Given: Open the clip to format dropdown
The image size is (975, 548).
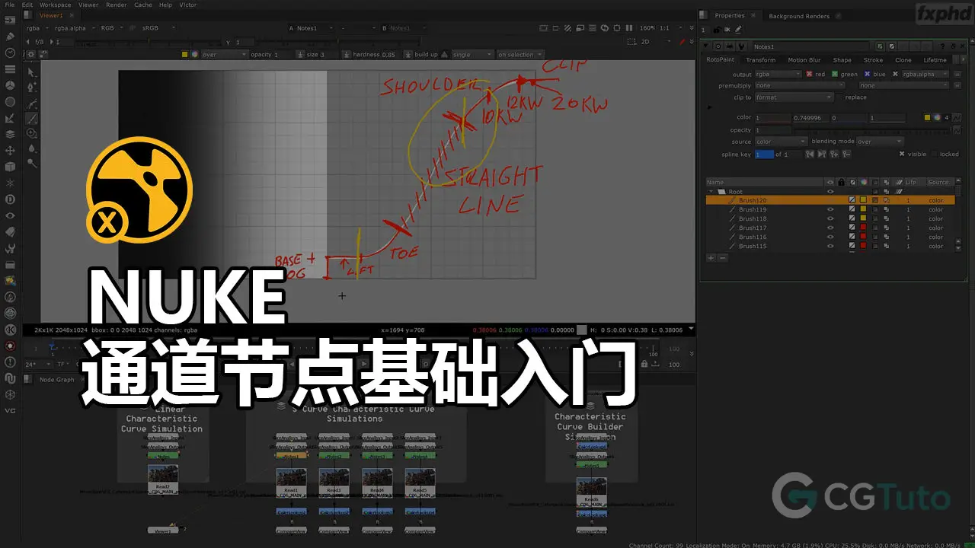Looking at the screenshot, I should [x=794, y=97].
